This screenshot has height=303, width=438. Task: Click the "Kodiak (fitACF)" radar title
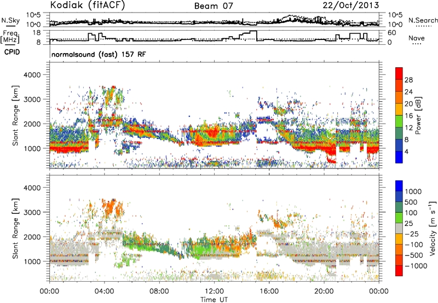point(88,5)
